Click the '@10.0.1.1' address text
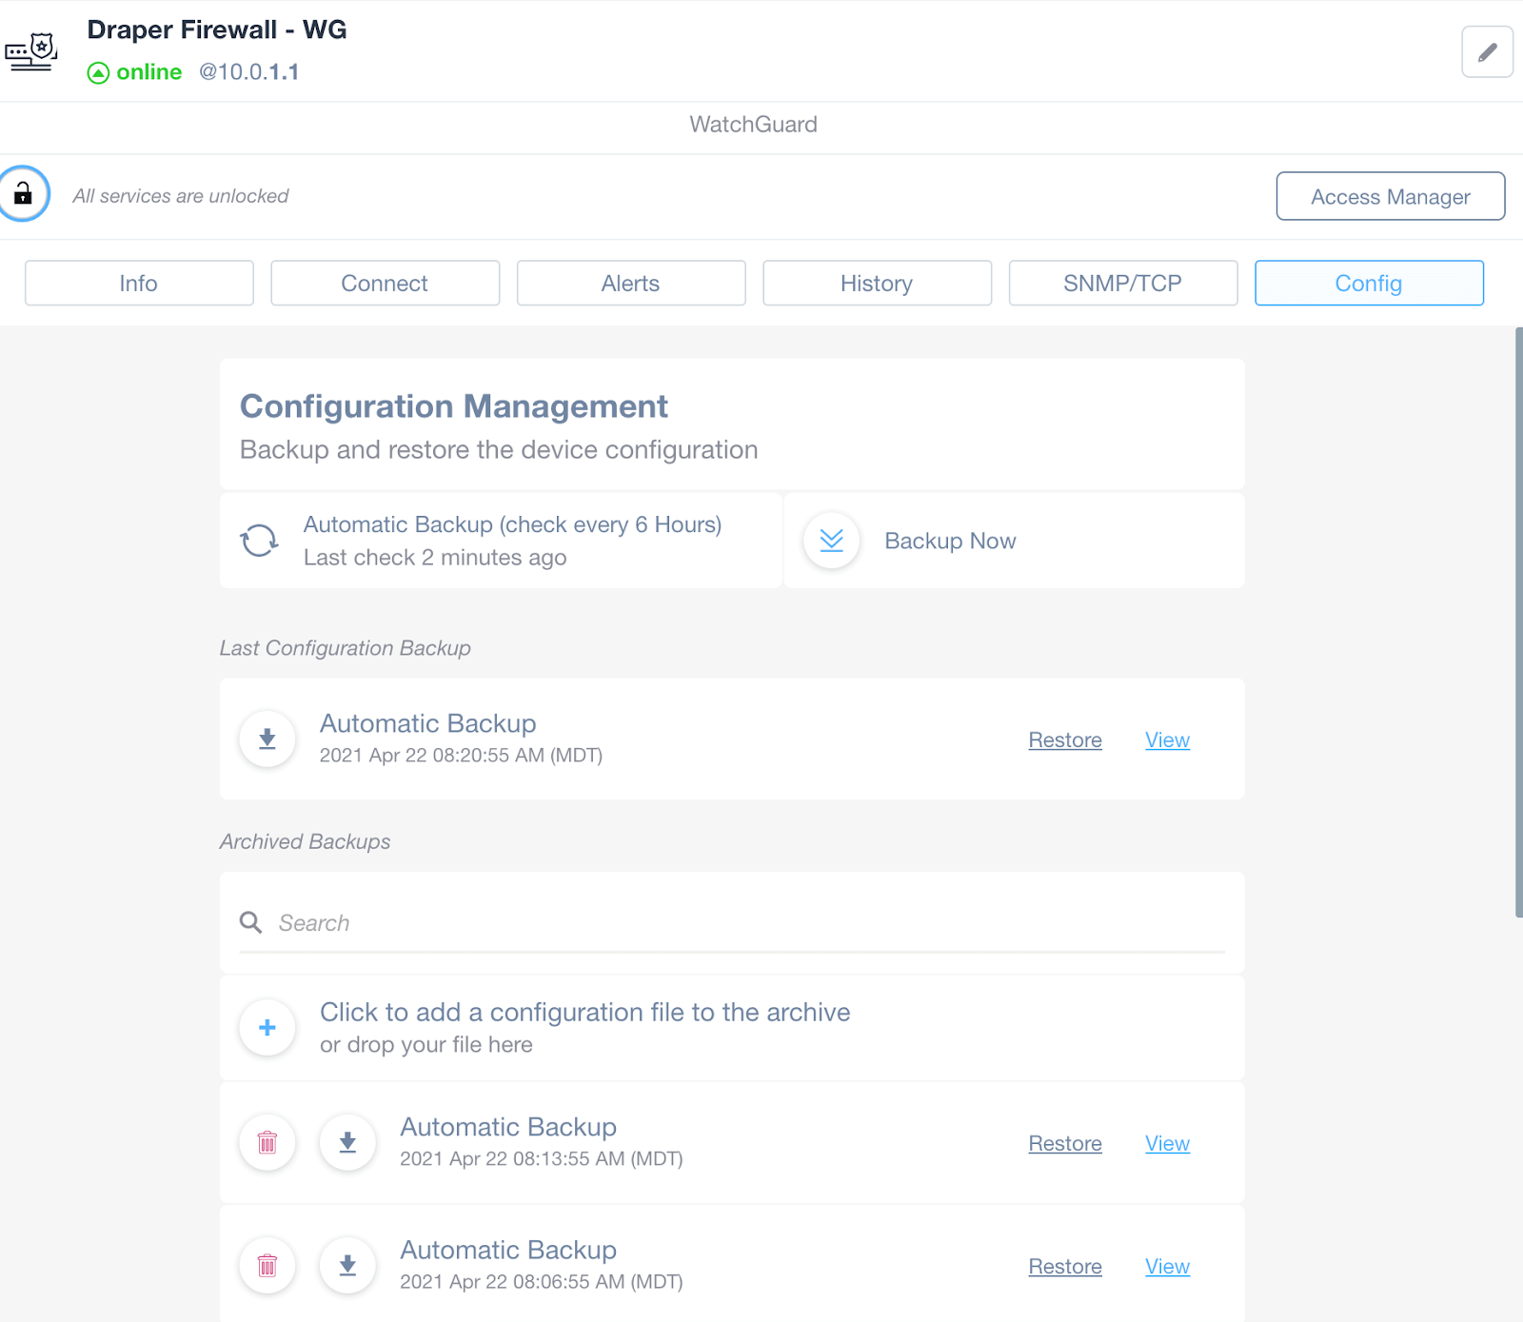1523x1322 pixels. 248,72
